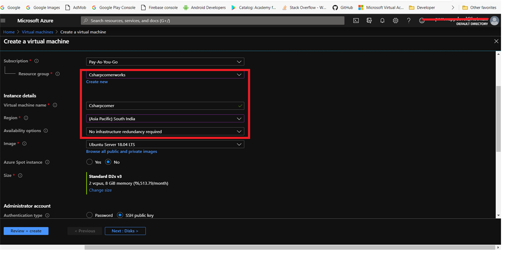The image size is (506, 271).
Task: Open the AdMob bookmark
Action: pos(76,7)
